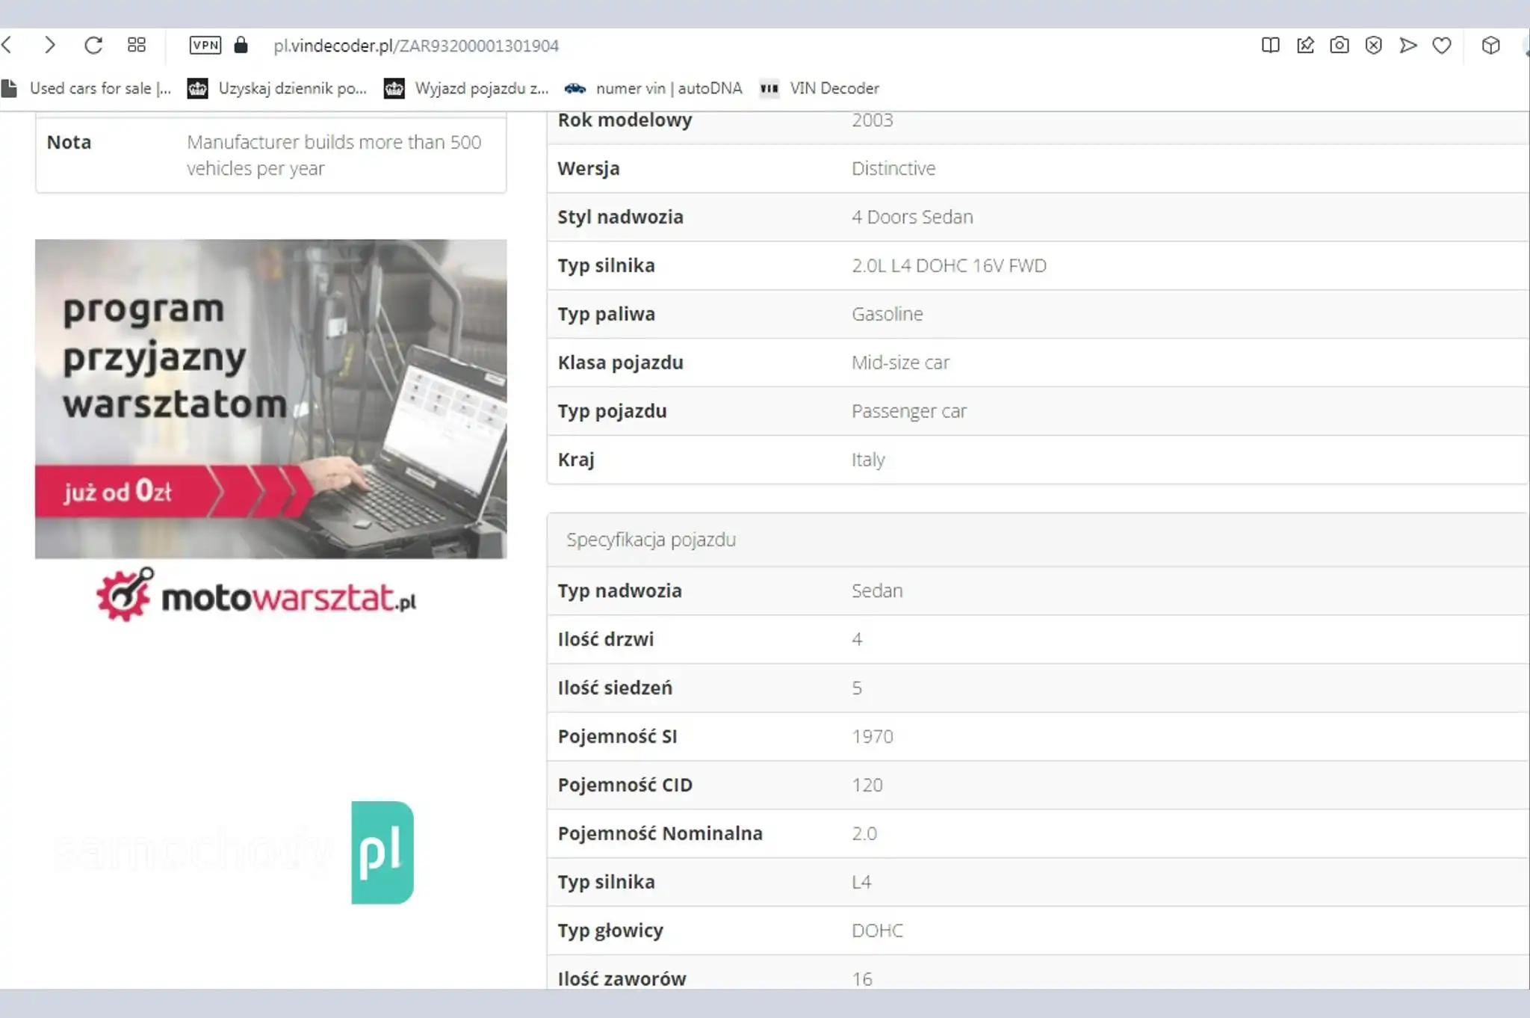Click the 'Nota' label
Viewport: 1530px width, 1018px height.
click(x=69, y=142)
